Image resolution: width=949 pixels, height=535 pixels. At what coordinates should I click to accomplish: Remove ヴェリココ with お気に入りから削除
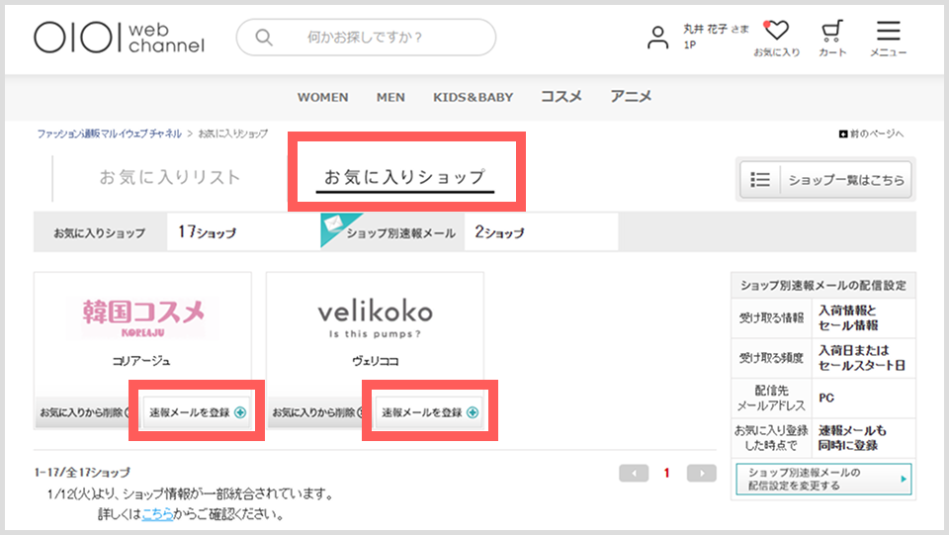tap(316, 412)
